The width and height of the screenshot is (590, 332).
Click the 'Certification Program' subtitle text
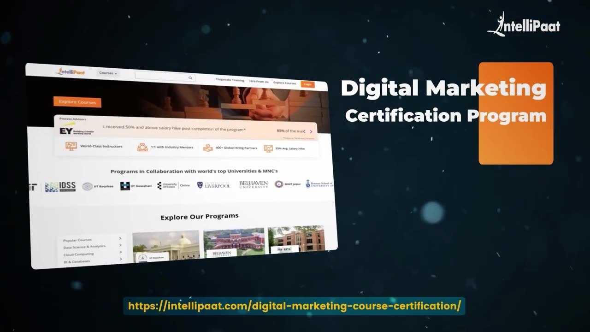tap(445, 115)
